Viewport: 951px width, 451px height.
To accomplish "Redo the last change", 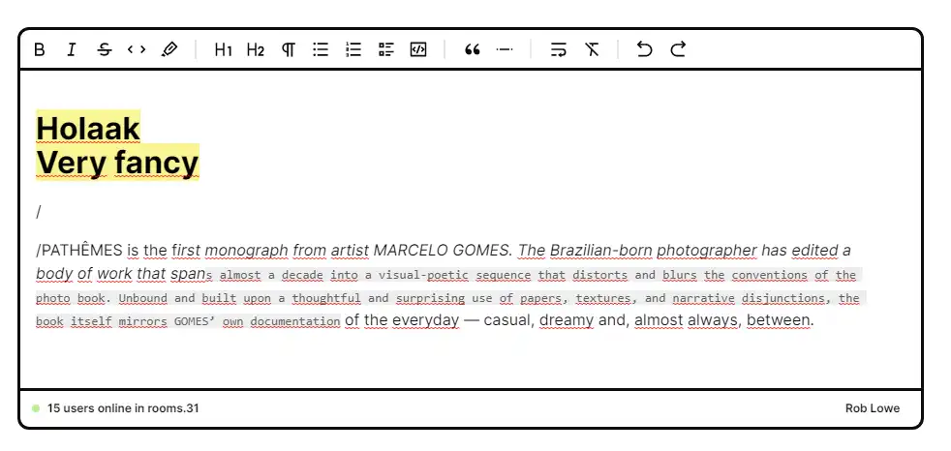I will coord(678,49).
